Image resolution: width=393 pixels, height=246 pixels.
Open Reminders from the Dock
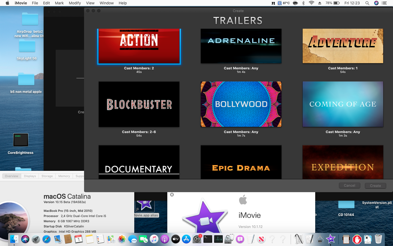[100, 239]
